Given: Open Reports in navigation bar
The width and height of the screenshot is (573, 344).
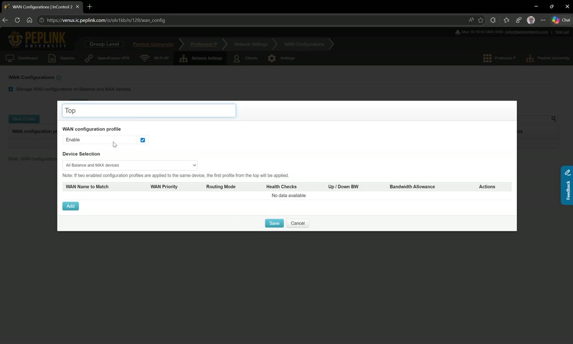Looking at the screenshot, I should pos(61,58).
